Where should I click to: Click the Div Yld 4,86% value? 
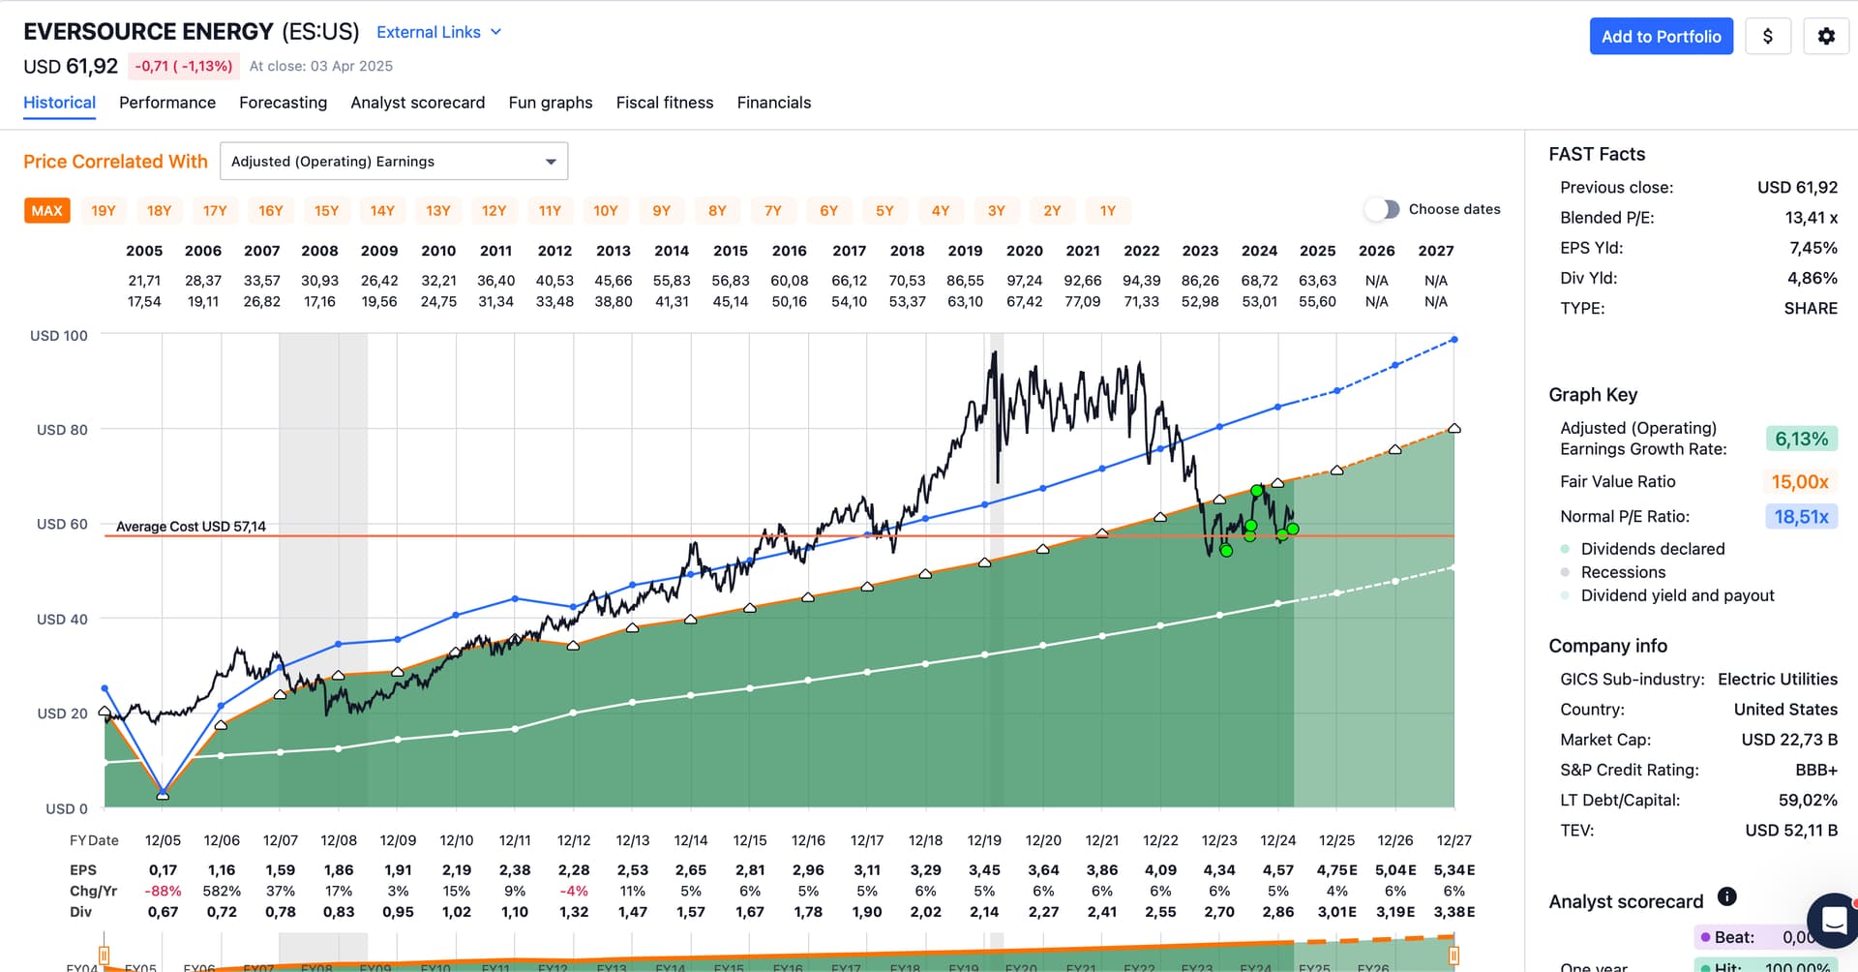(1812, 278)
